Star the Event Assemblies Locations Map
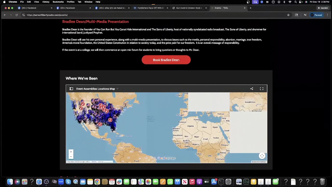This screenshot has height=187, width=332. click(117, 89)
